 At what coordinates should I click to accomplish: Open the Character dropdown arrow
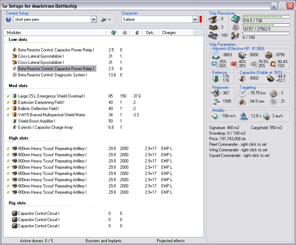[195, 19]
